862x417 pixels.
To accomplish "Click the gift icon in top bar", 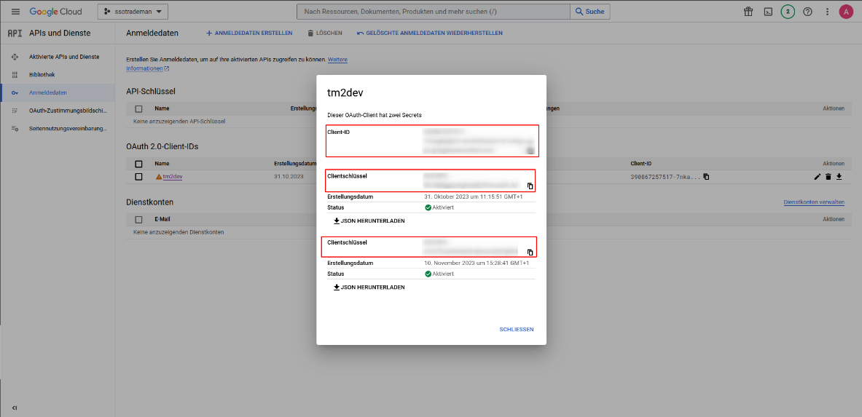I will 748,12.
